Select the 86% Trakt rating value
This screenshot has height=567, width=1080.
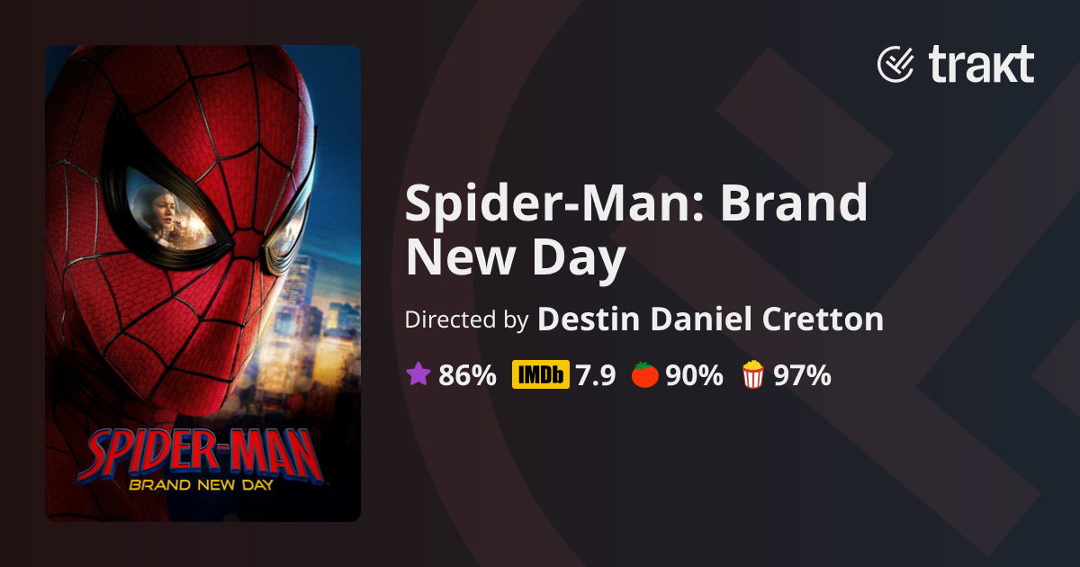coord(467,375)
